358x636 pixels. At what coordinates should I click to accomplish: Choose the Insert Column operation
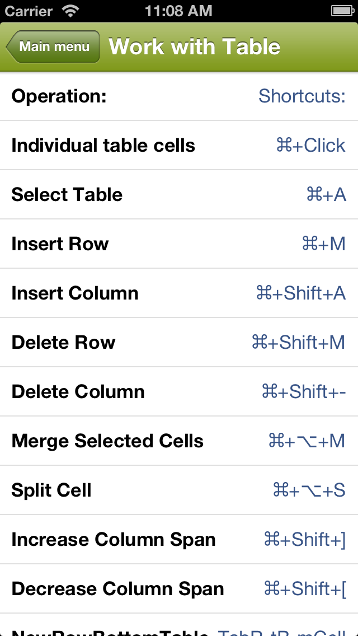click(x=74, y=293)
